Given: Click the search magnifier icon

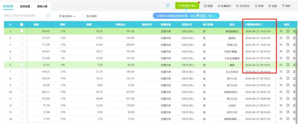Looking at the screenshot, I should point(48,16).
